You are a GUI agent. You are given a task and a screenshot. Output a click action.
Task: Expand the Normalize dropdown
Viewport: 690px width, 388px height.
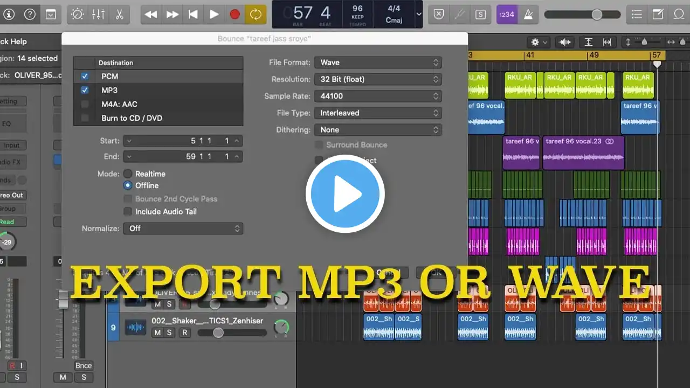183,228
